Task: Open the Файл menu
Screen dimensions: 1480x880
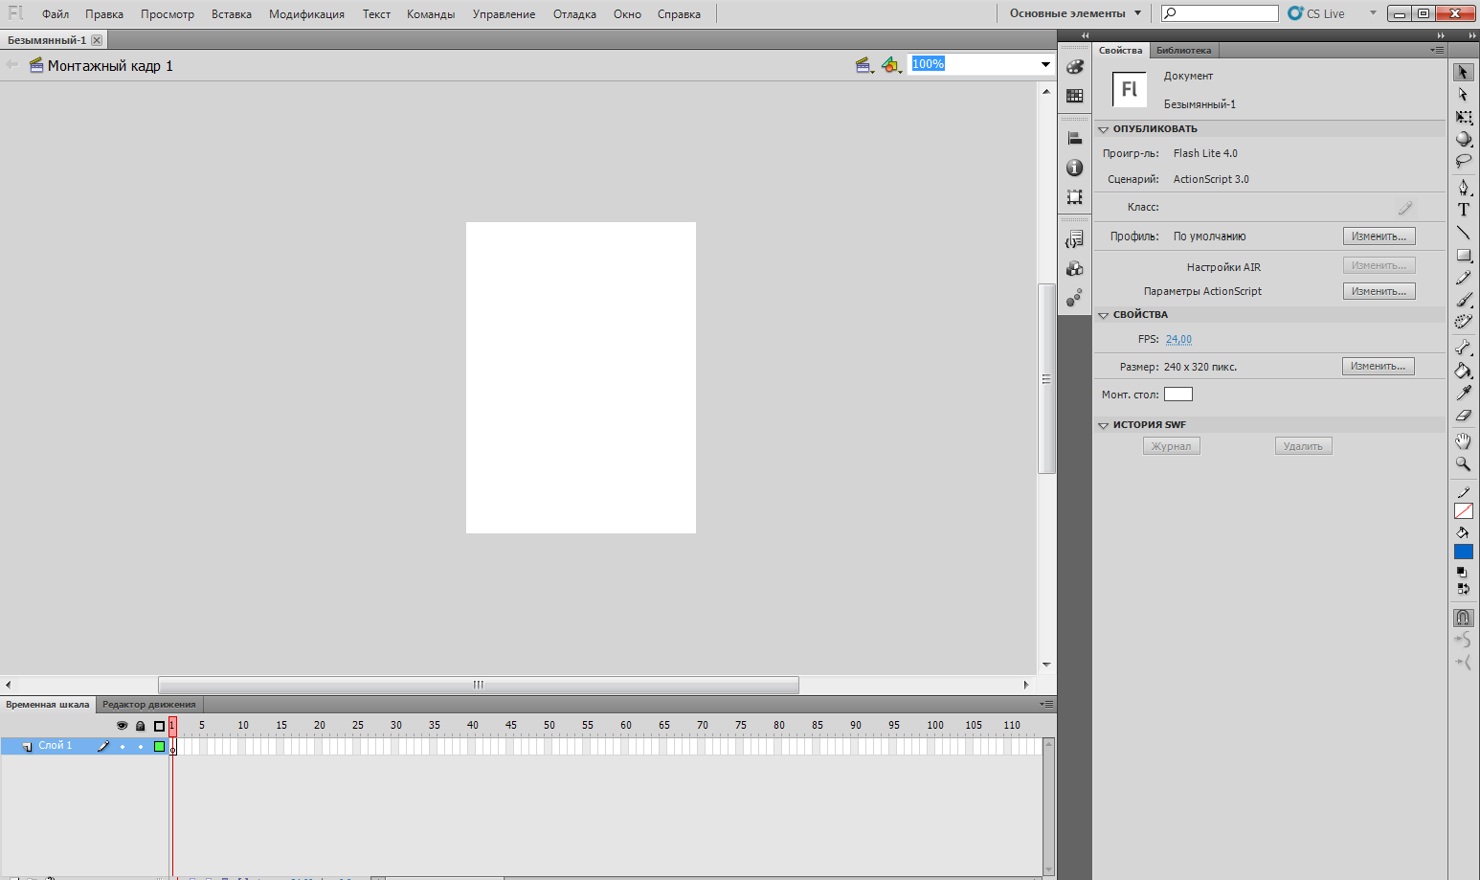Action: [56, 14]
